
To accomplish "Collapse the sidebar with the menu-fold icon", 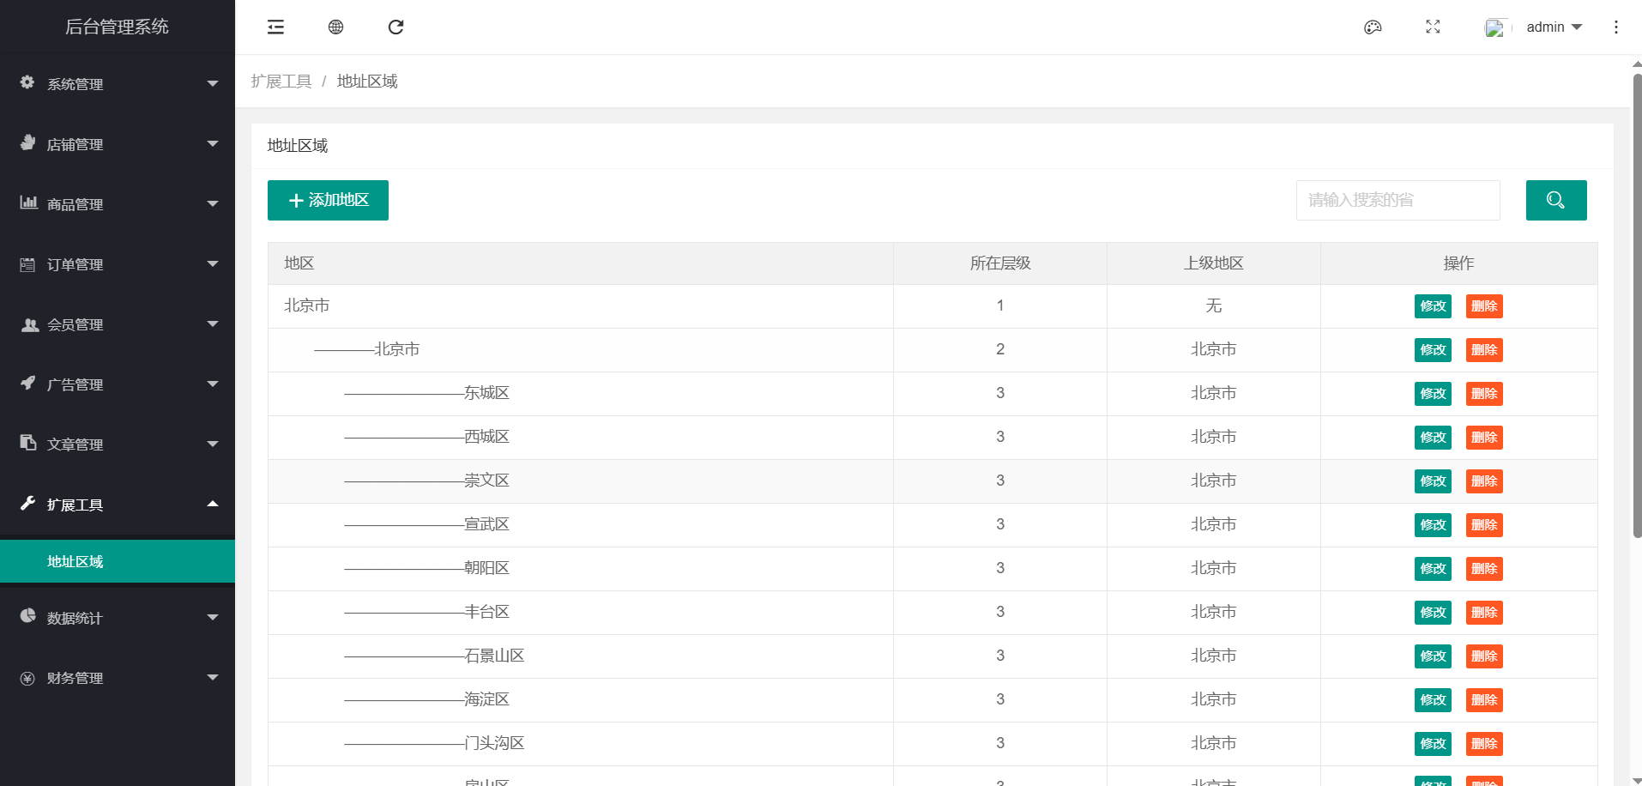I will [275, 27].
